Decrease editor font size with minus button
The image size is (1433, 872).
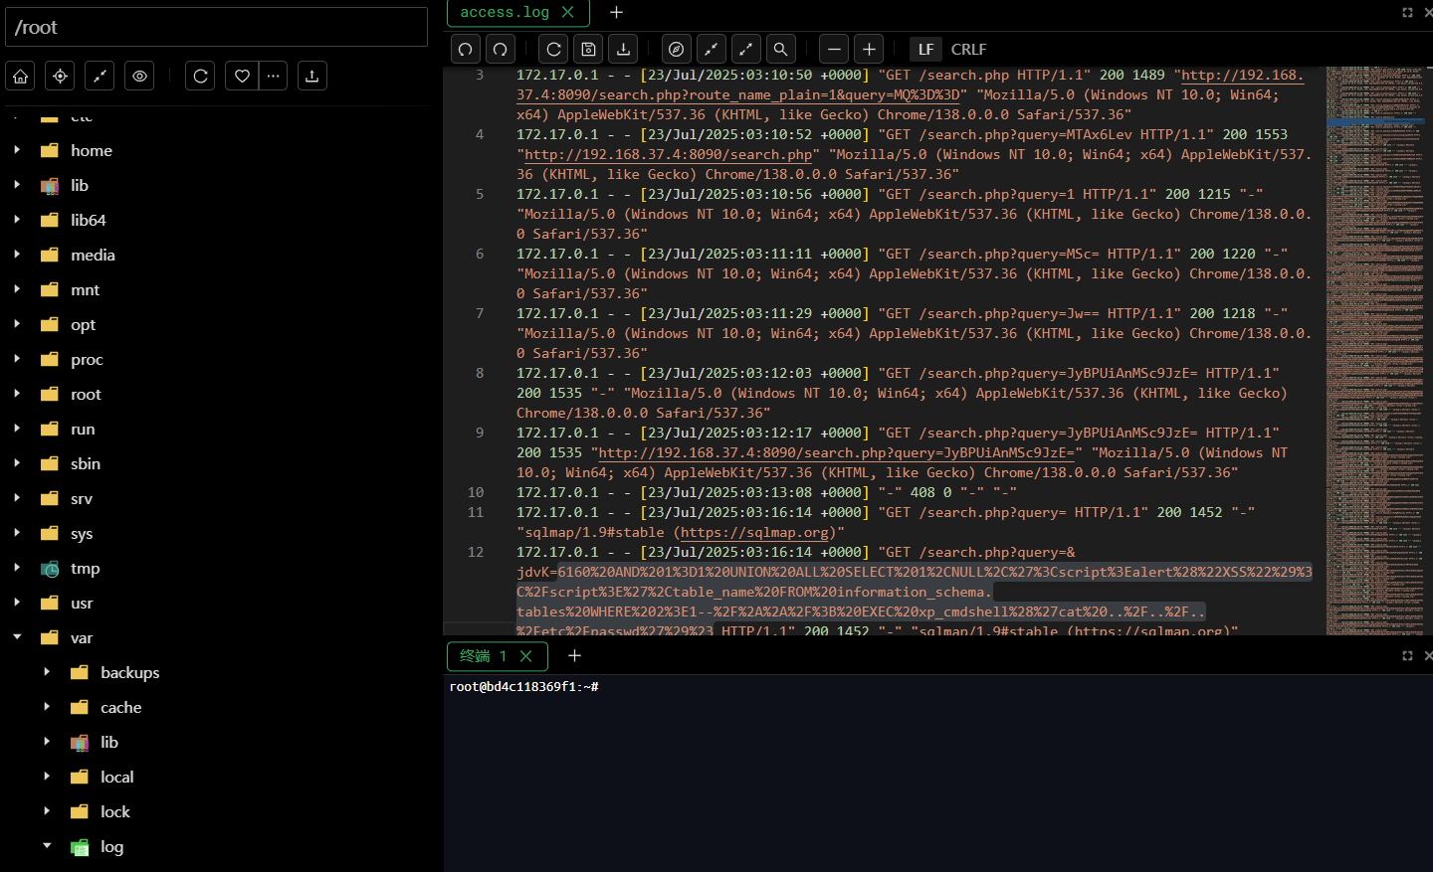[x=834, y=49]
